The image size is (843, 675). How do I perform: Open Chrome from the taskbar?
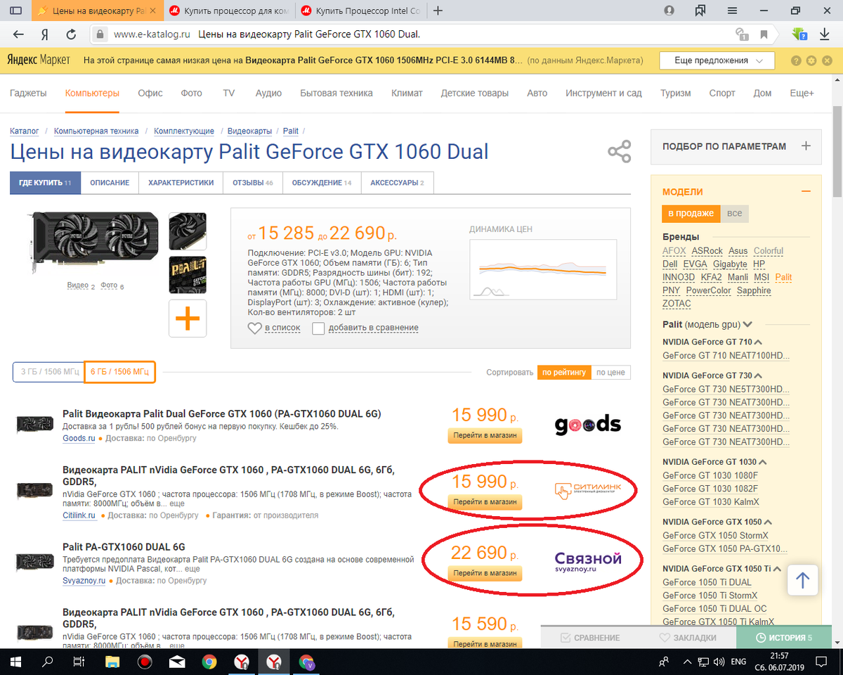(209, 661)
